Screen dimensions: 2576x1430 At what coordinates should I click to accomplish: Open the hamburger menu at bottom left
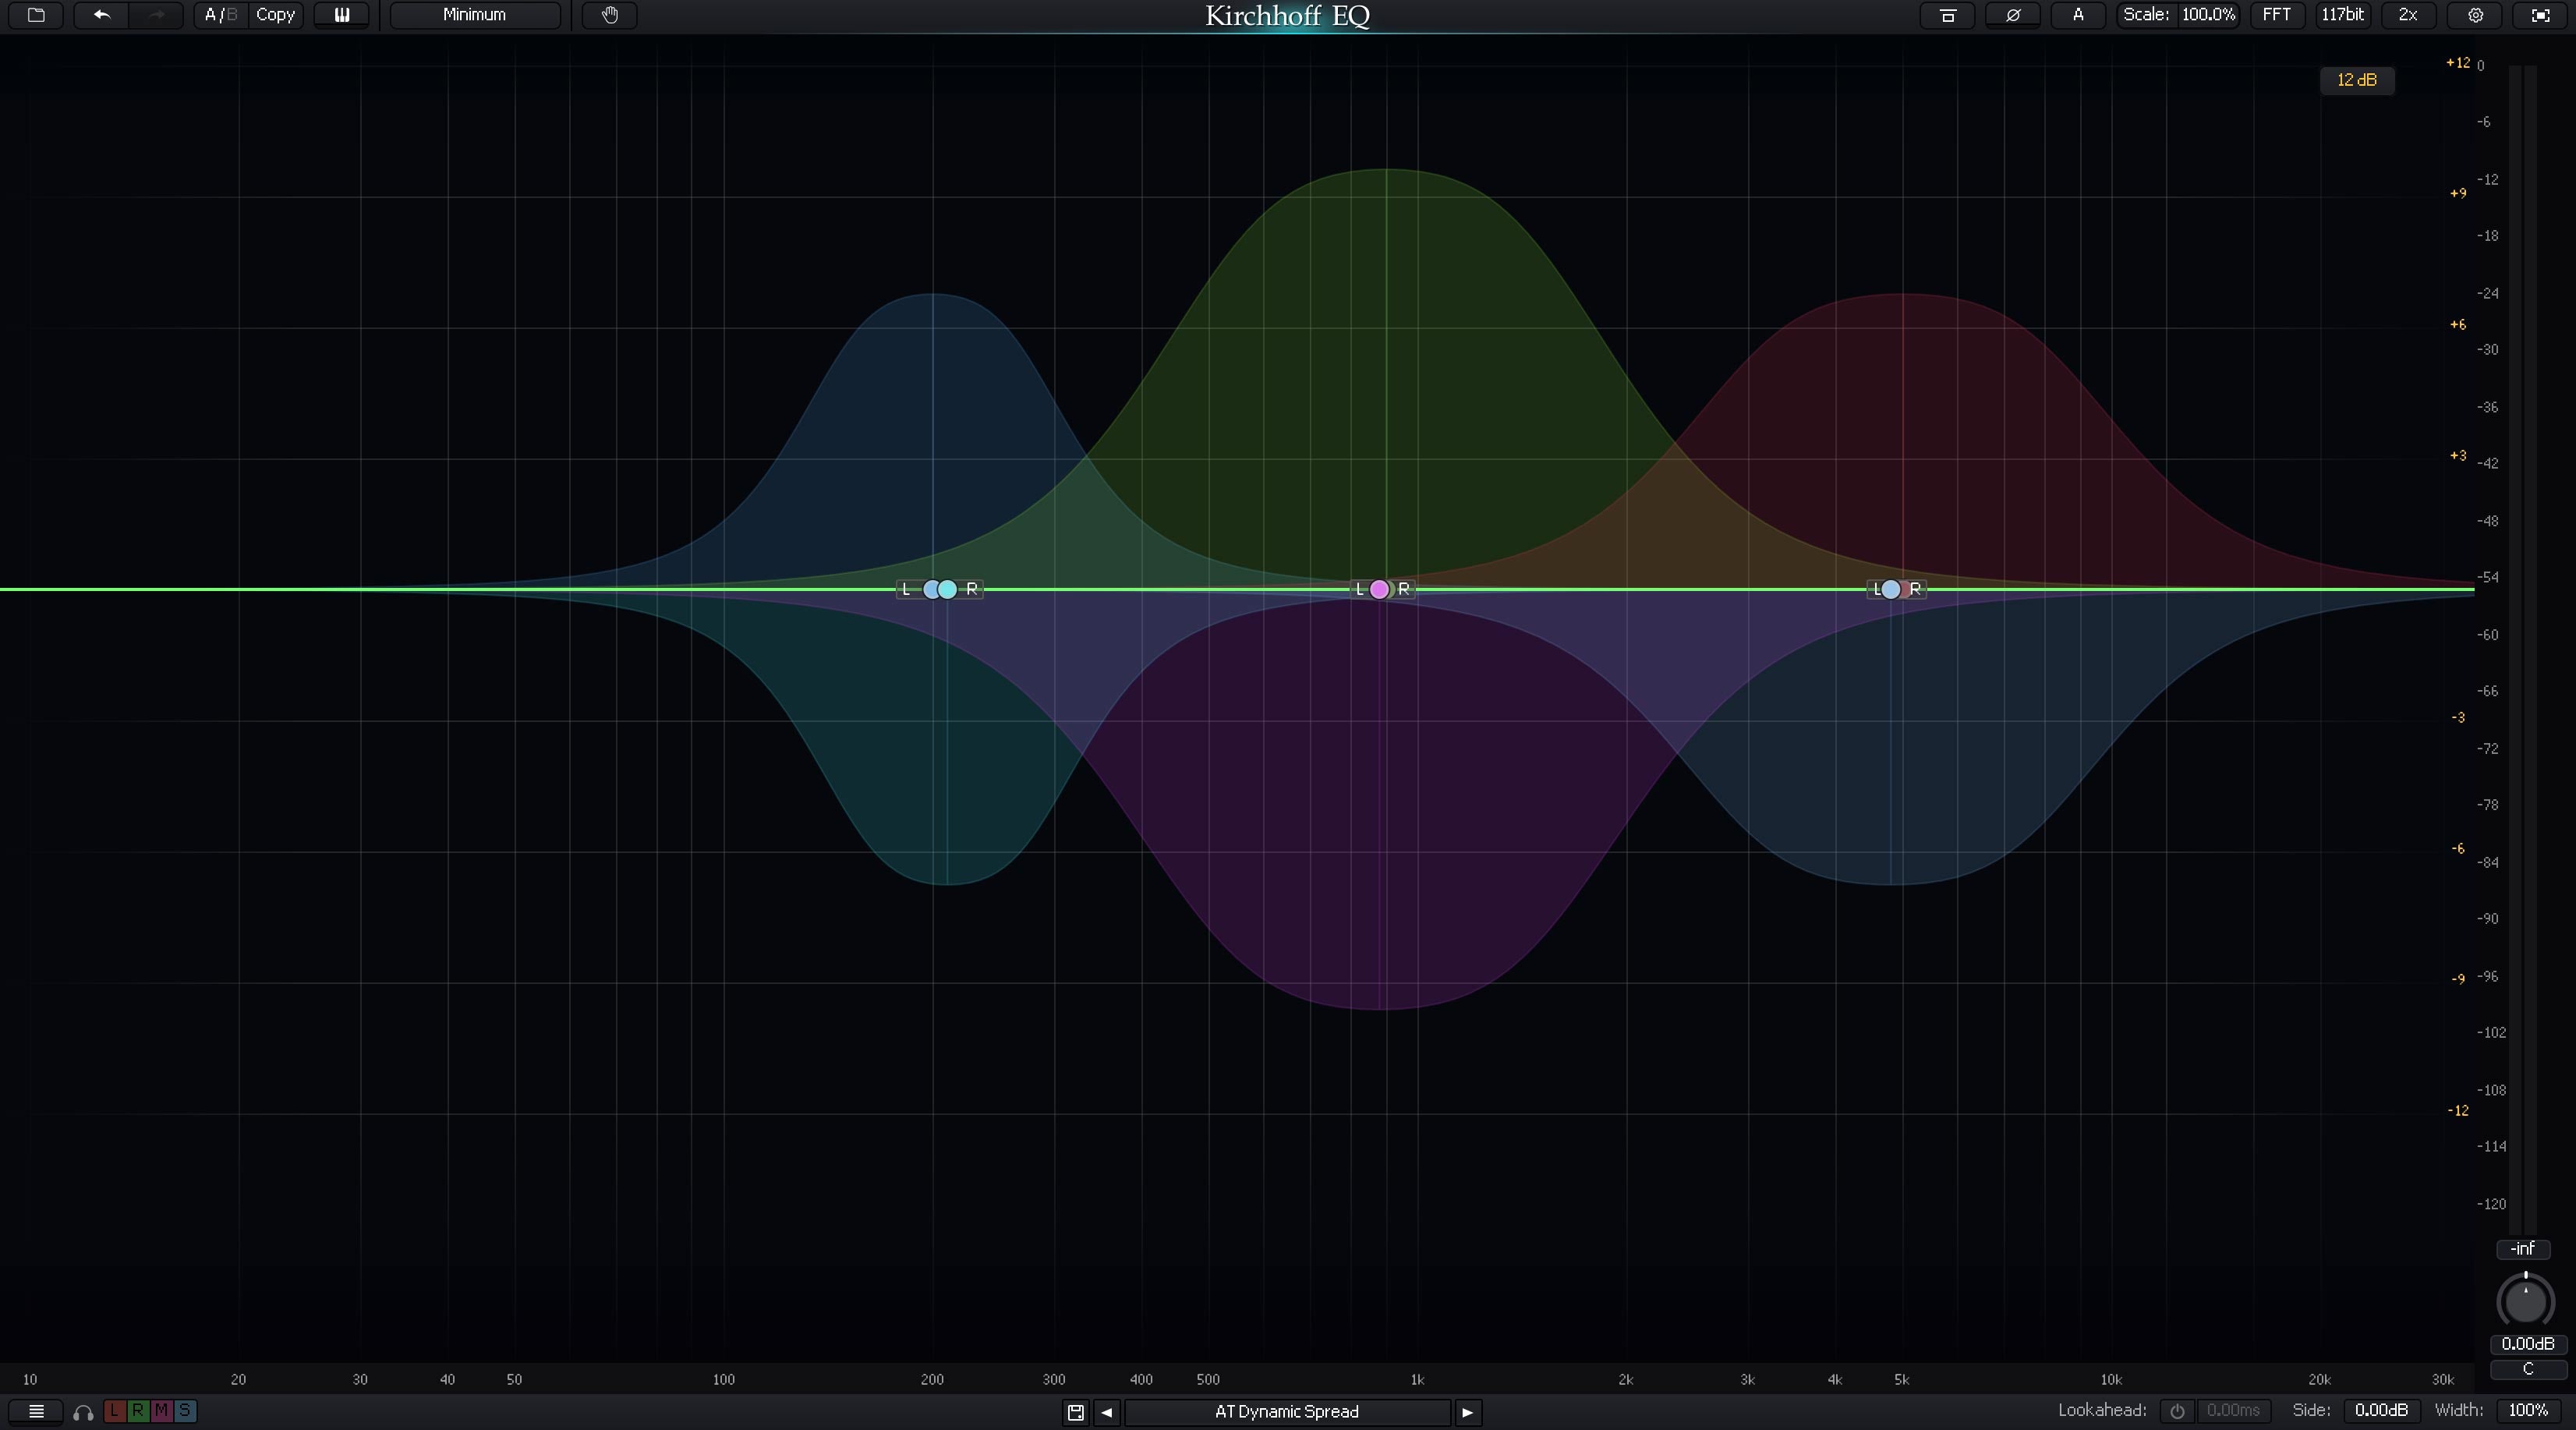click(36, 1412)
